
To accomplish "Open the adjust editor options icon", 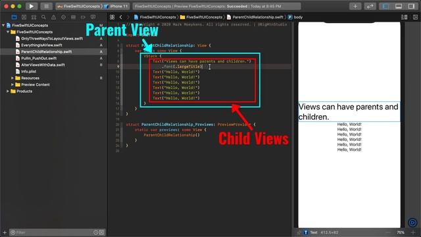I will click(404, 17).
